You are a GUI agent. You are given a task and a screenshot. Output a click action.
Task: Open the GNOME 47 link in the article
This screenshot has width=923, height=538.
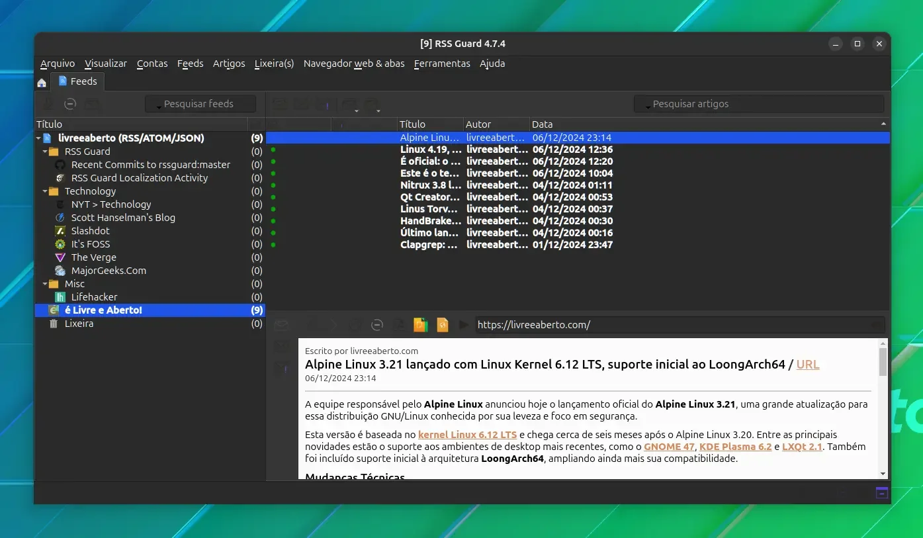click(x=669, y=447)
